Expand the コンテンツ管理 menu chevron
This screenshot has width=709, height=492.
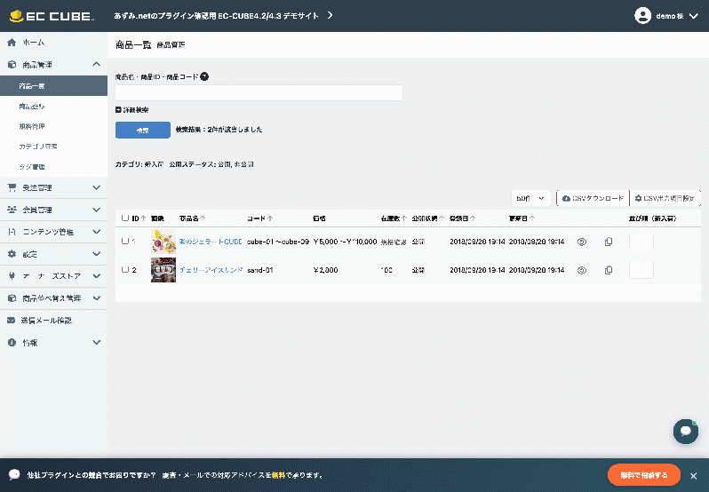coord(96,232)
